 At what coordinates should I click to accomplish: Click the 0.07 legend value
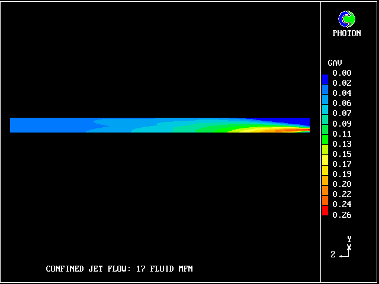[x=342, y=113]
